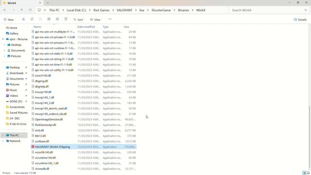311x175 pixels.
Task: Click VALORANT in the address breadcrumb
Action: pos(124,10)
